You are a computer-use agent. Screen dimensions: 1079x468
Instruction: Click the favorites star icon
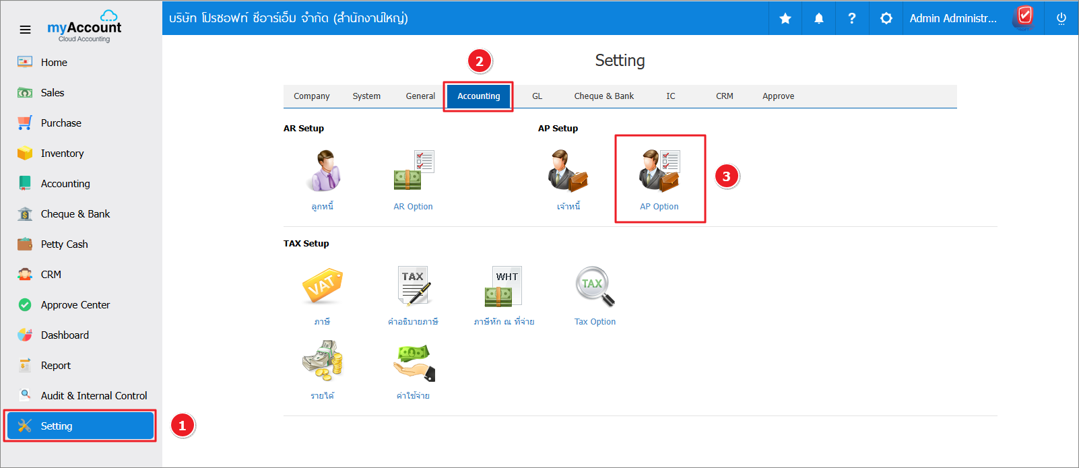click(x=785, y=18)
